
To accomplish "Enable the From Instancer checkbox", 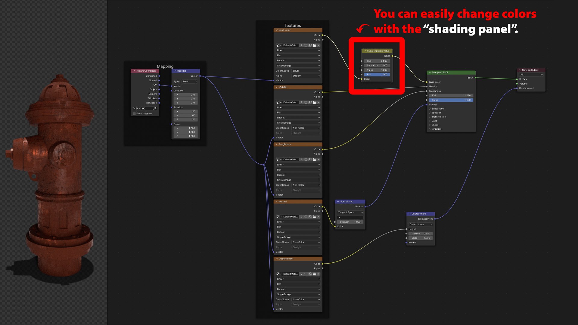I will tap(134, 114).
